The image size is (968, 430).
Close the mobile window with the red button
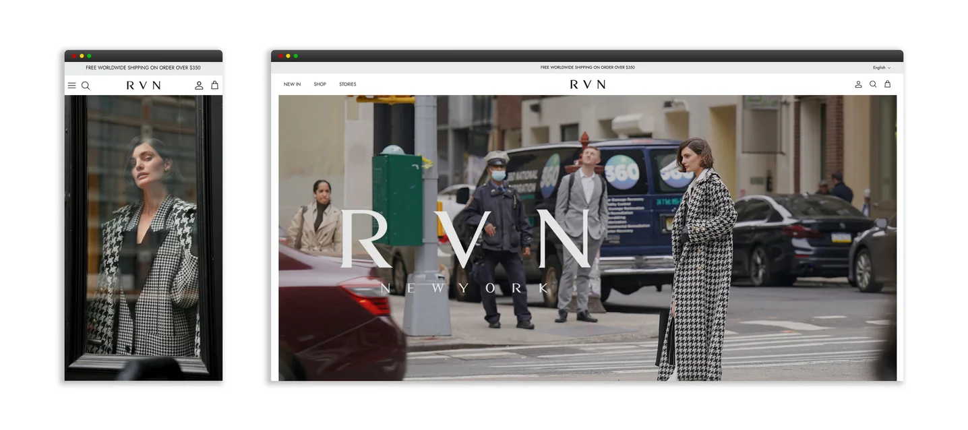74,56
